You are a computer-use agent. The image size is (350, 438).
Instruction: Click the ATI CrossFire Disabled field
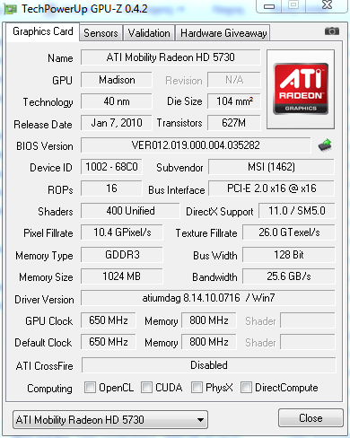pos(209,365)
